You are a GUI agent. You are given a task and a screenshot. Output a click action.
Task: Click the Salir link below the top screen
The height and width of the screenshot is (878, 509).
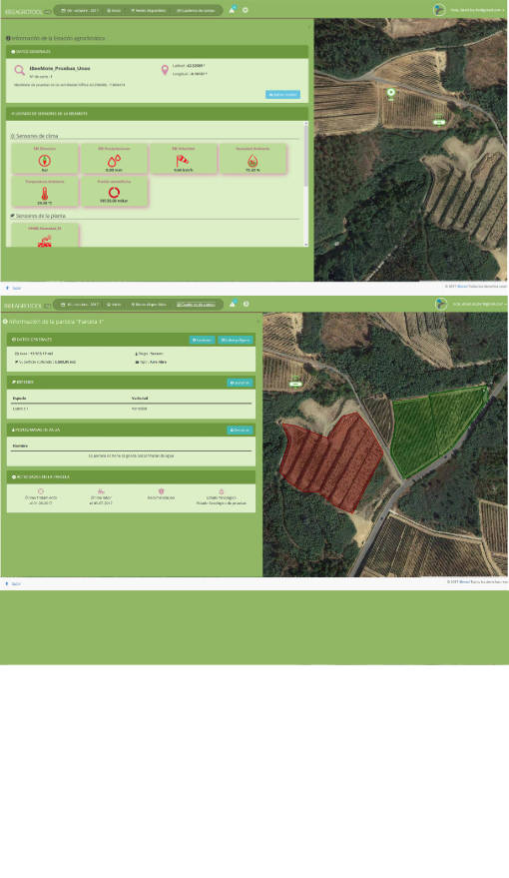click(x=14, y=288)
